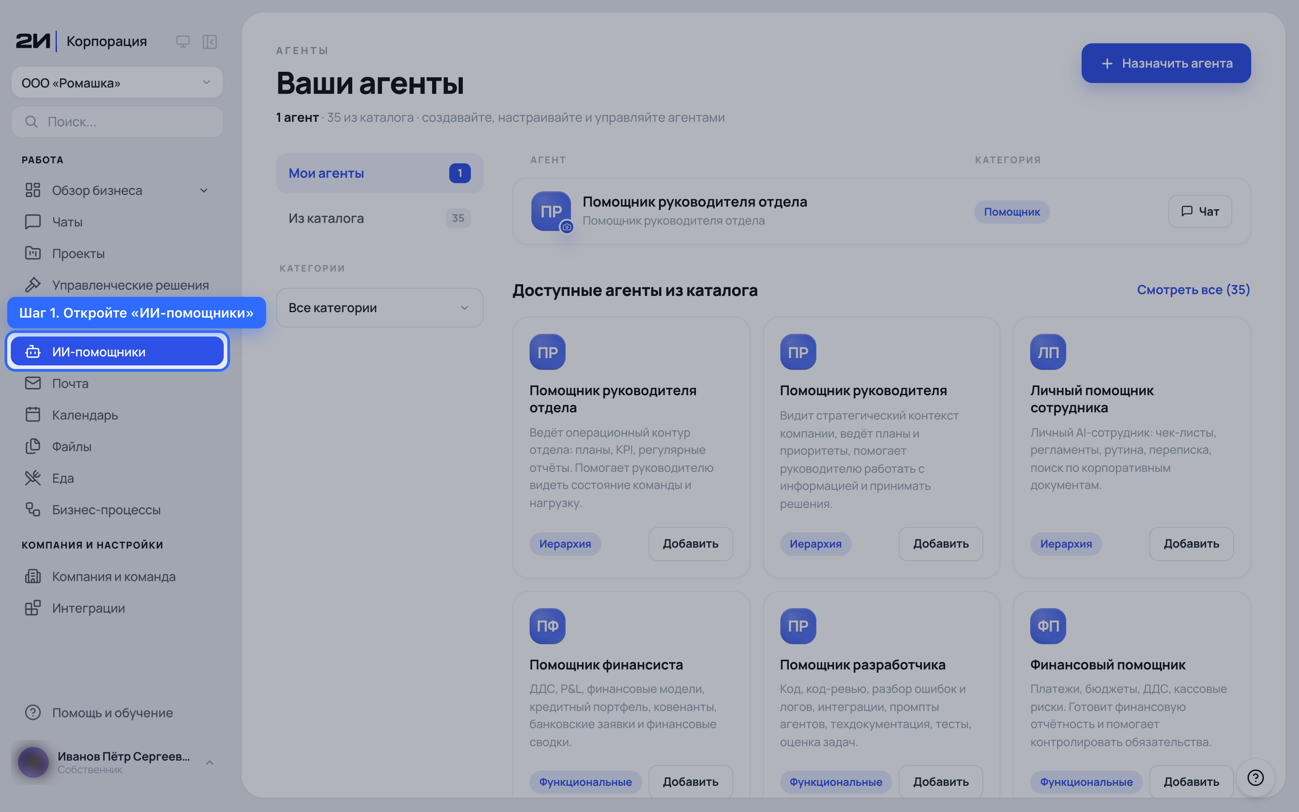The height and width of the screenshot is (812, 1299).
Task: Add the Финансовый помощник agent
Action: [x=1191, y=781]
